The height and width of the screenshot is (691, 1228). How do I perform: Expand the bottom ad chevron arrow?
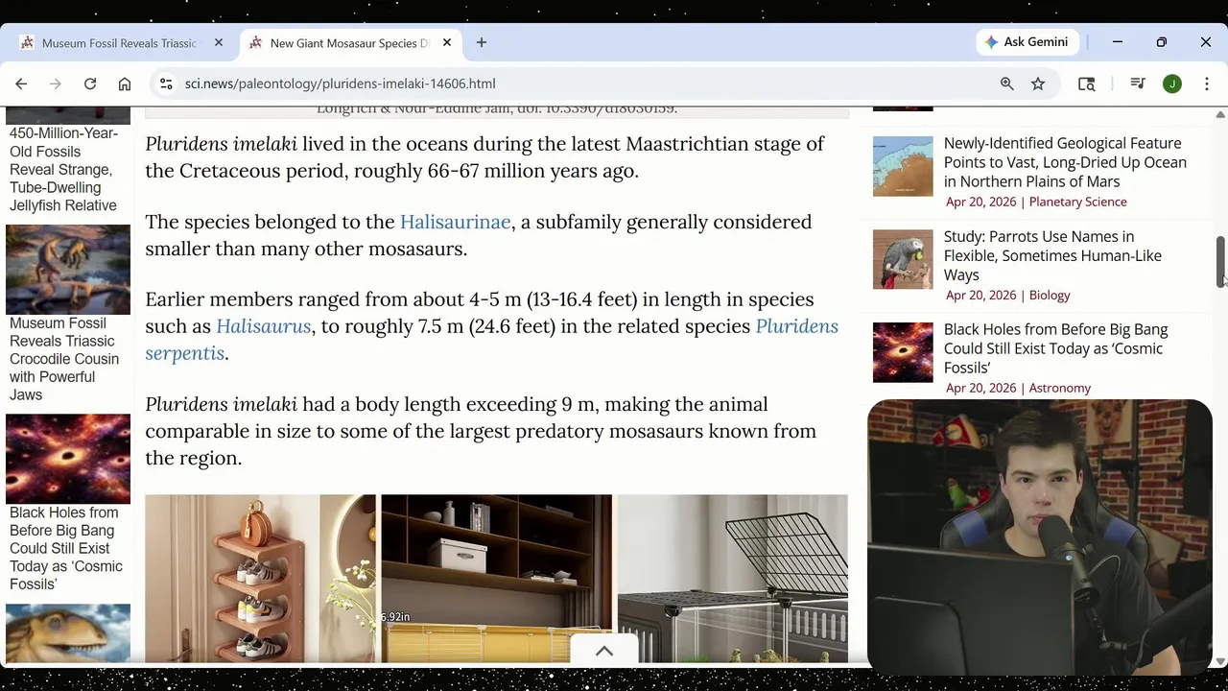click(x=604, y=651)
